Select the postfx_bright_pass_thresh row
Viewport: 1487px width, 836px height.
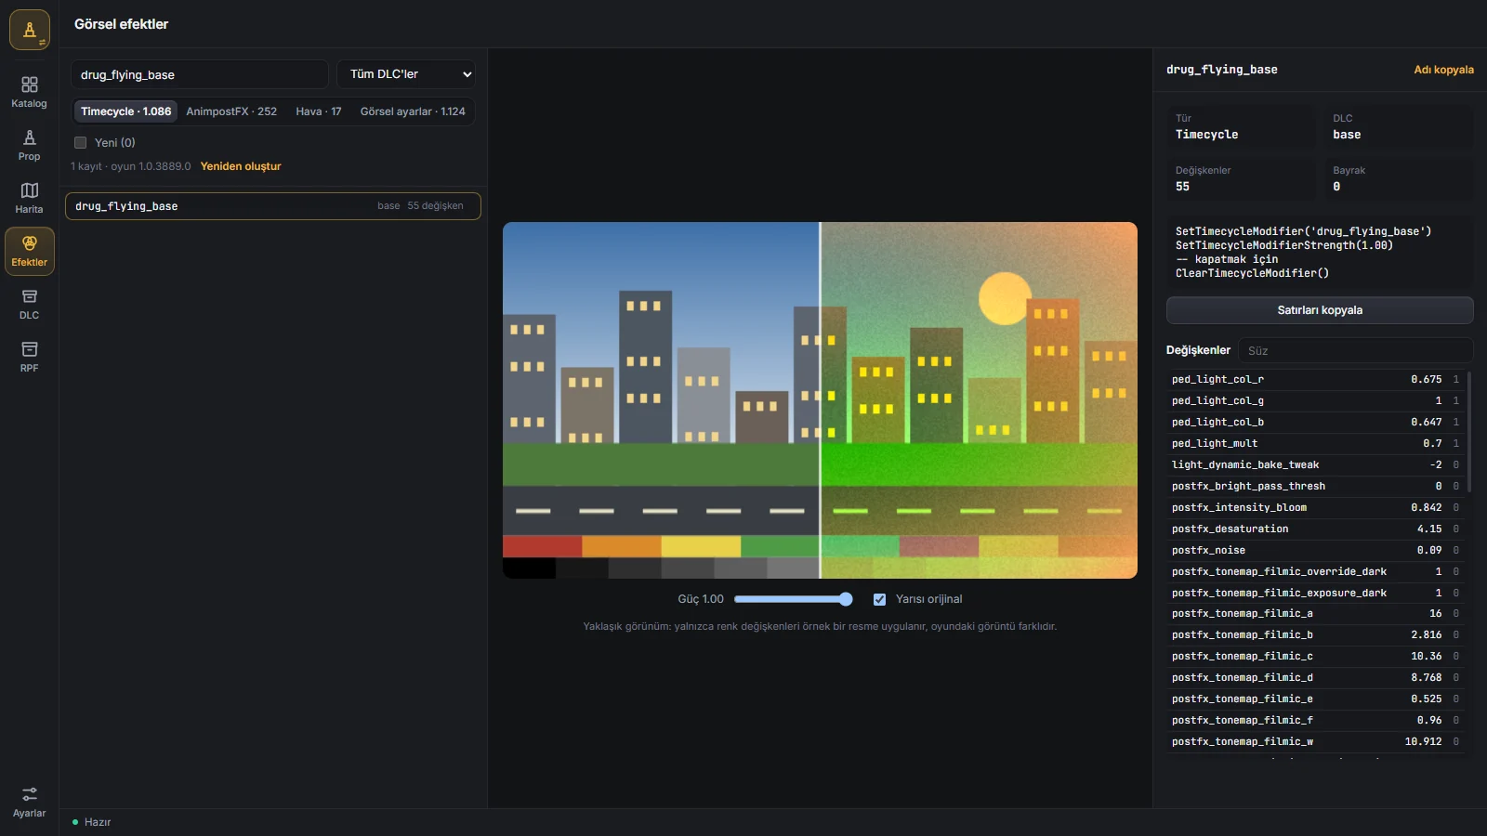(x=1315, y=486)
